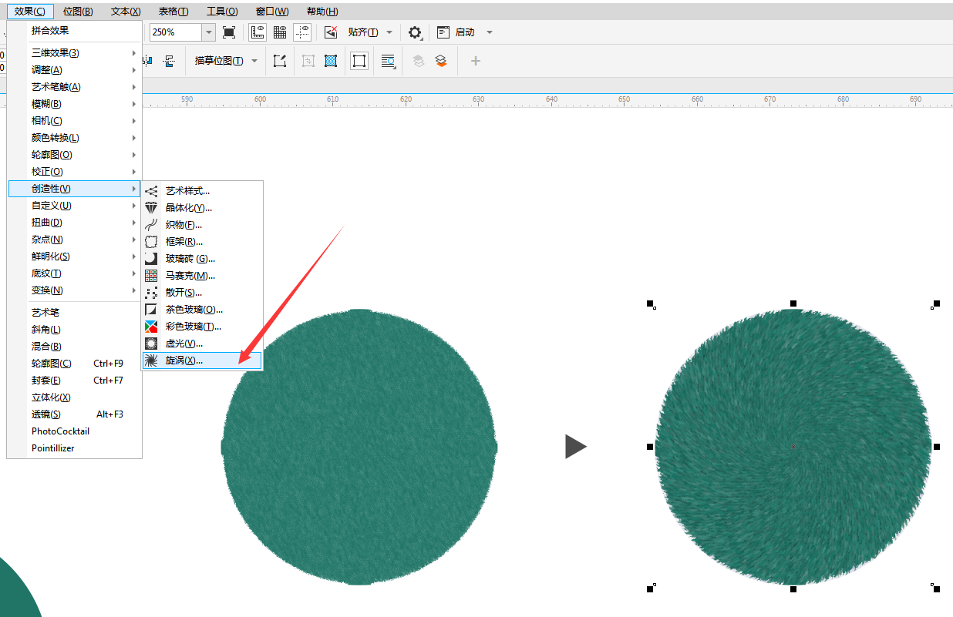Screen dimensions: 953x617
Task: Open the 表格(T) menu
Action: [x=173, y=12]
